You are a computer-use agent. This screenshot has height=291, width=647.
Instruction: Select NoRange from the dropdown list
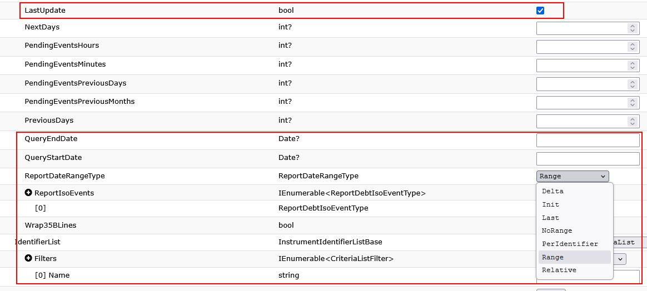click(x=574, y=231)
